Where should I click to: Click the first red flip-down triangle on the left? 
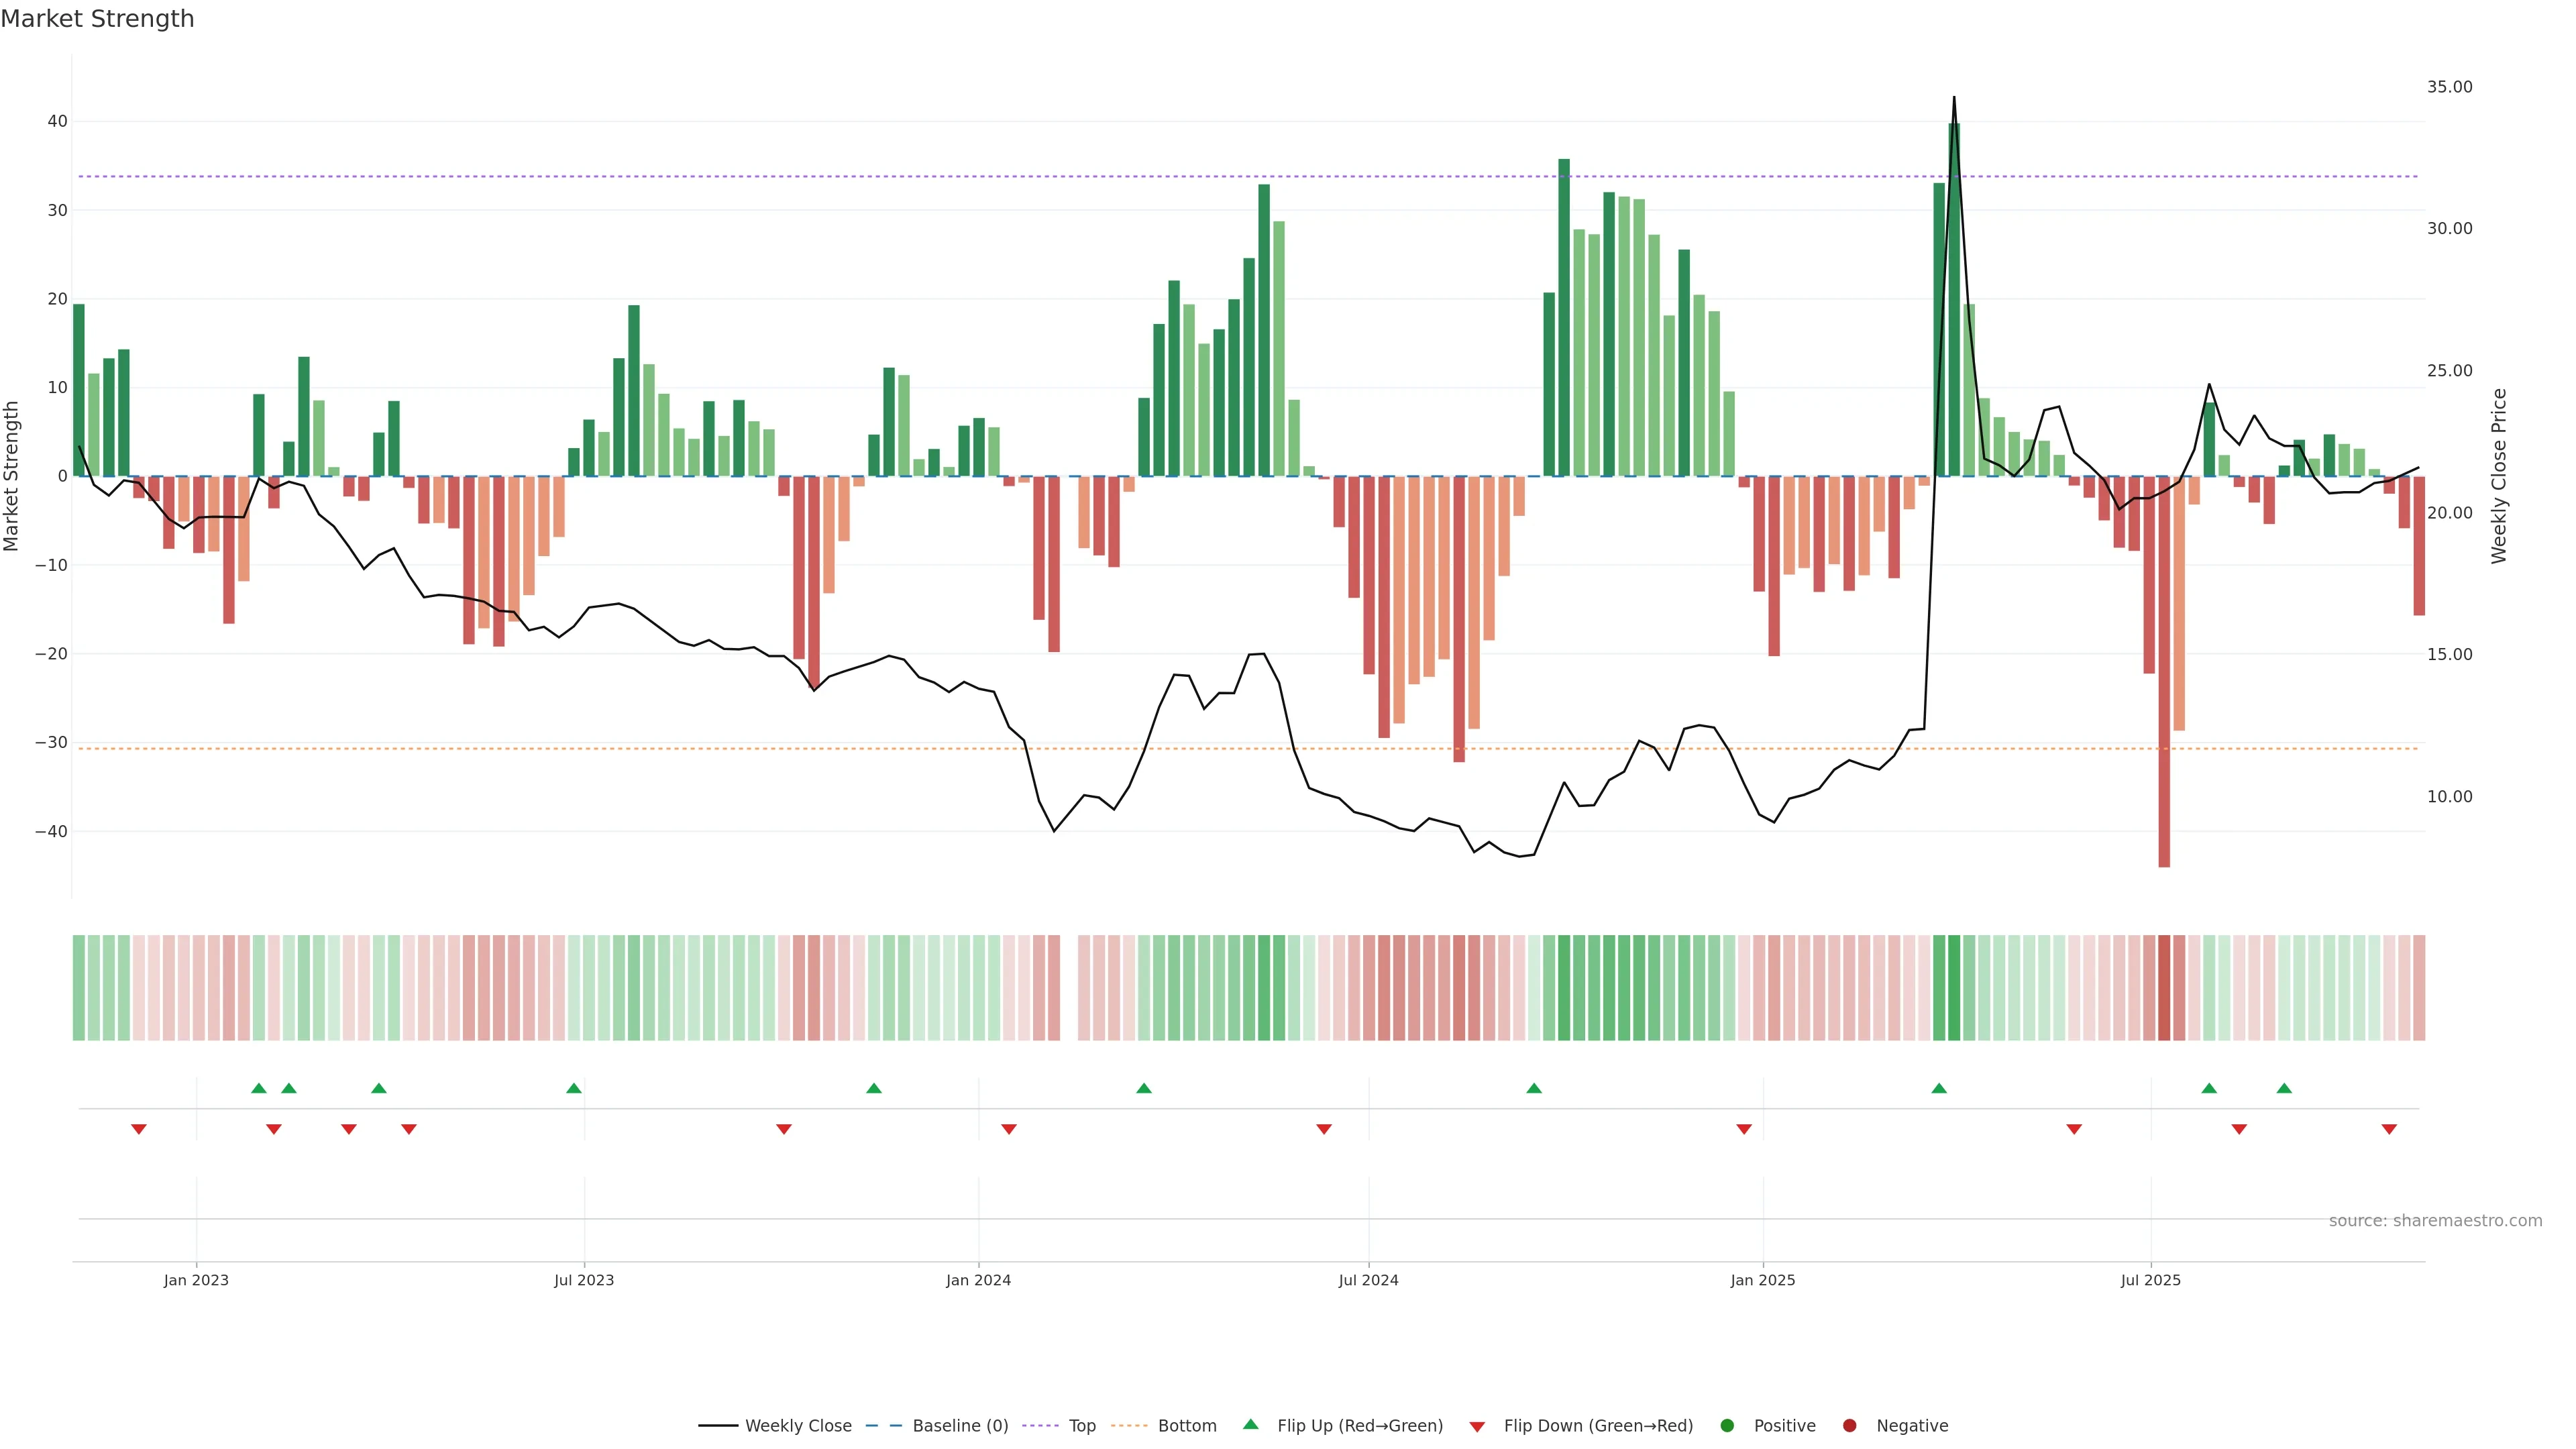point(139,1129)
